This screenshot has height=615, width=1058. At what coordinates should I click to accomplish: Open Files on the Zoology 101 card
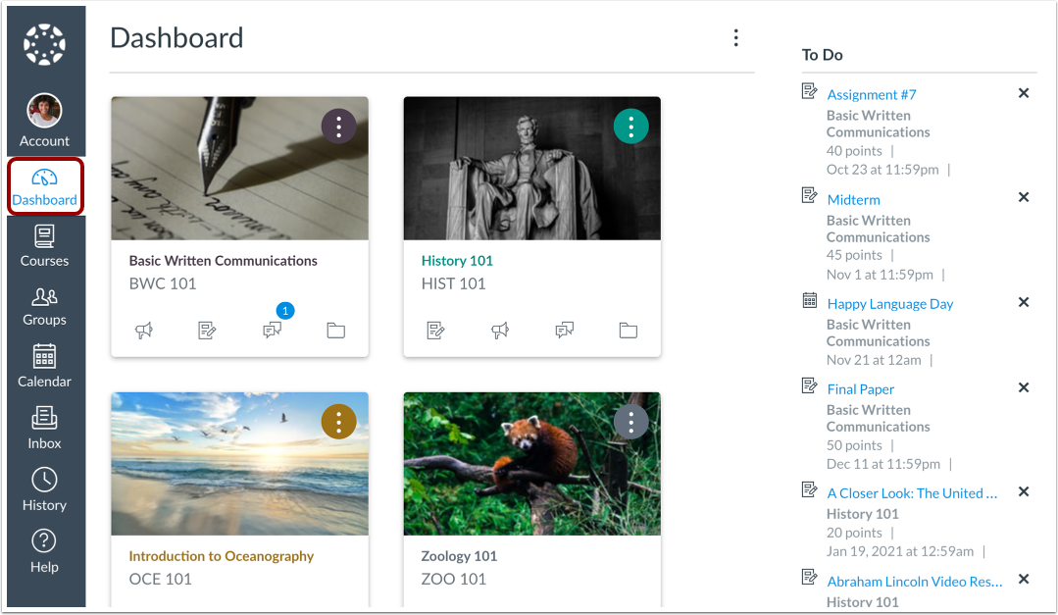click(x=628, y=612)
